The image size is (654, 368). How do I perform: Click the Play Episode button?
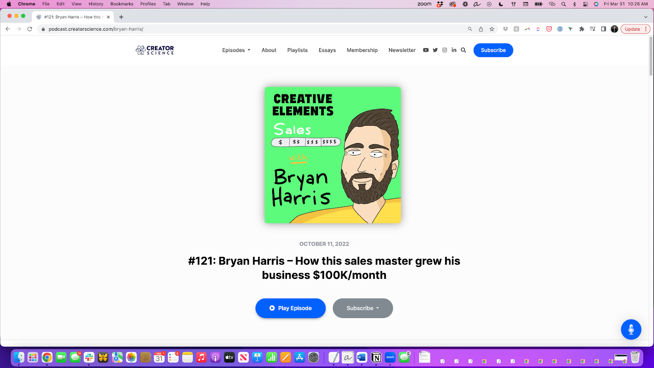[291, 308]
